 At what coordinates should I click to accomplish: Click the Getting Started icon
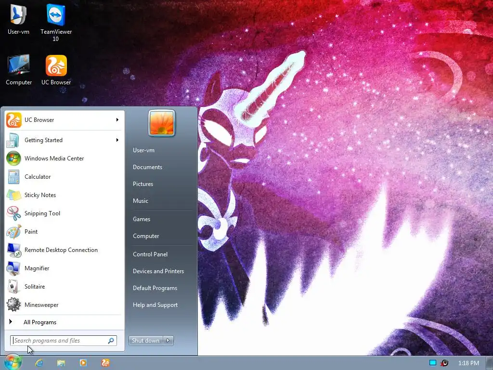click(x=13, y=140)
